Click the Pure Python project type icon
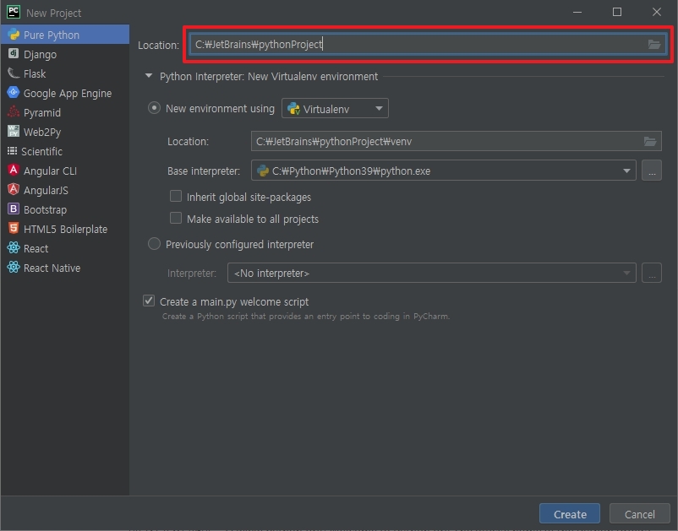Image resolution: width=678 pixels, height=531 pixels. click(x=14, y=34)
